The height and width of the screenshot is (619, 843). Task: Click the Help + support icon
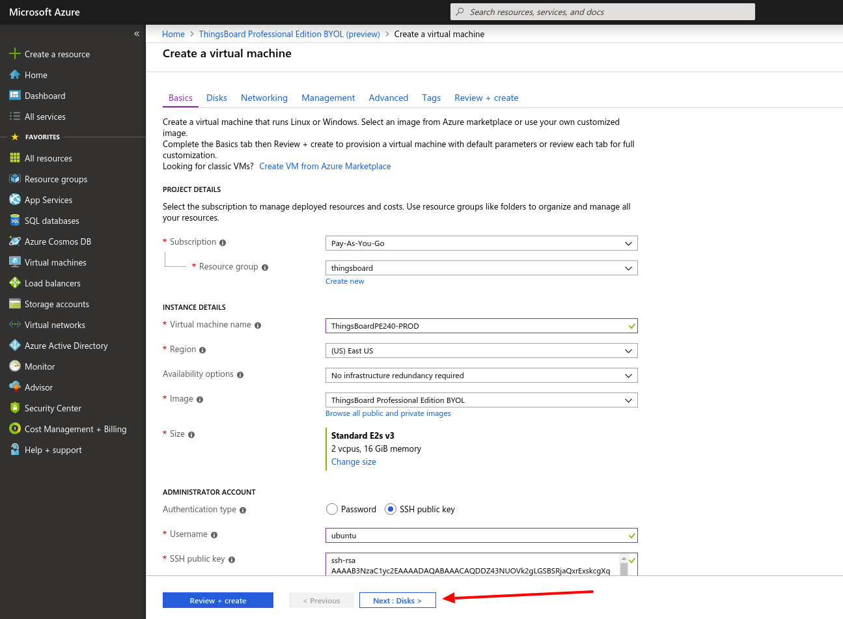pyautogui.click(x=14, y=450)
